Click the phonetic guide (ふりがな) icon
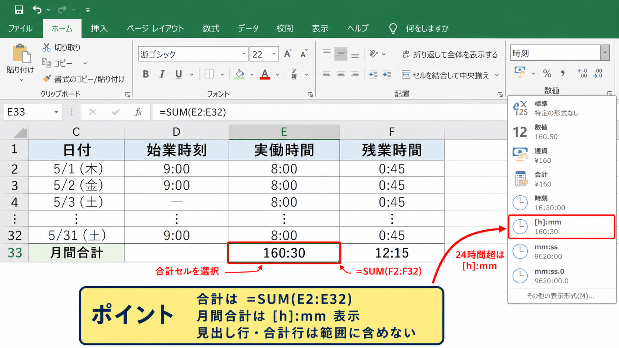 tap(294, 74)
